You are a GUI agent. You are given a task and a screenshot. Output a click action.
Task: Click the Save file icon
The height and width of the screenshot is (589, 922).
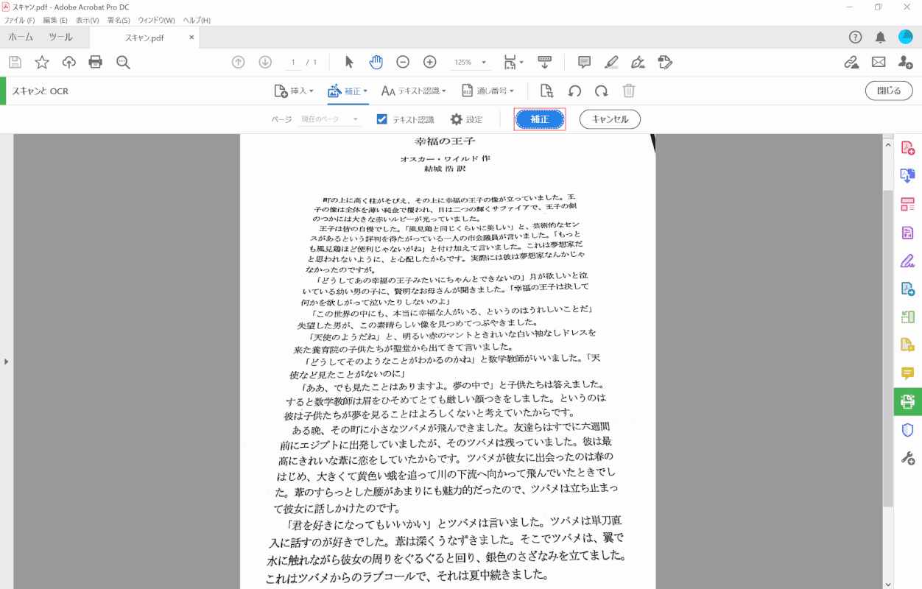pyautogui.click(x=15, y=63)
